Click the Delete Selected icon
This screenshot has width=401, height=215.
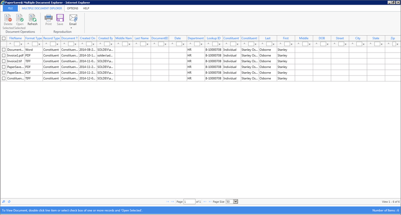coord(8,18)
